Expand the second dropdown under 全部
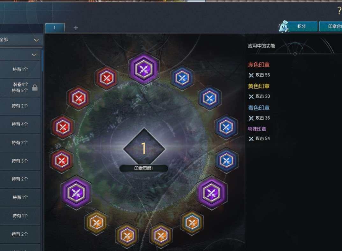This screenshot has height=251, width=342. (x=20, y=55)
